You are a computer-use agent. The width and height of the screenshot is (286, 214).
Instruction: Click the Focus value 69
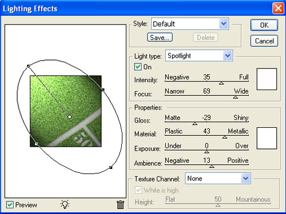206,91
